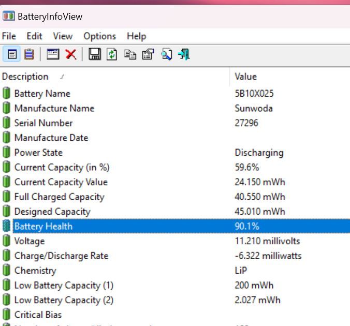The image size is (350, 326).
Task: Open the View menu
Action: 63,36
